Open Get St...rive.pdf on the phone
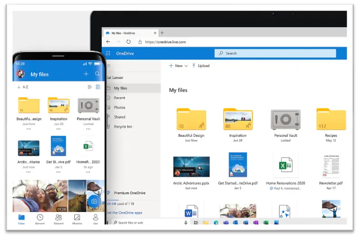Image resolution: width=359 pixels, height=237 pixels. (59, 146)
